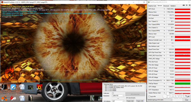Viewport: 191px width, 102px height.
Task: Click the GPU-Z title bar chip icon
Action: [149, 2]
